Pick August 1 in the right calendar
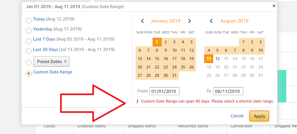The height and width of the screenshot is (134, 297). (x=243, y=42)
